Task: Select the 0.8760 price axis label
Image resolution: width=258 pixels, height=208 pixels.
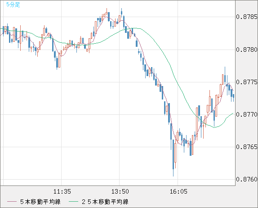Action: tap(247, 179)
